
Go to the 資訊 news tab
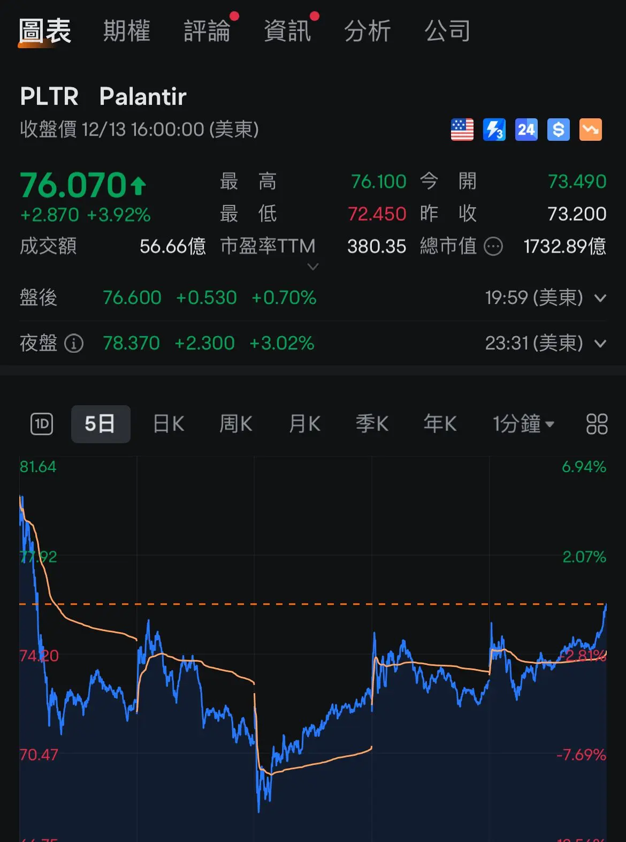click(287, 31)
